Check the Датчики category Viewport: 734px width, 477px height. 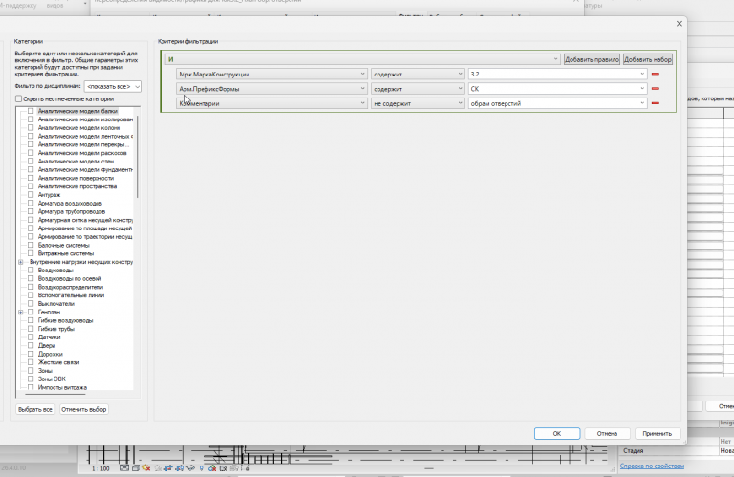coord(31,337)
